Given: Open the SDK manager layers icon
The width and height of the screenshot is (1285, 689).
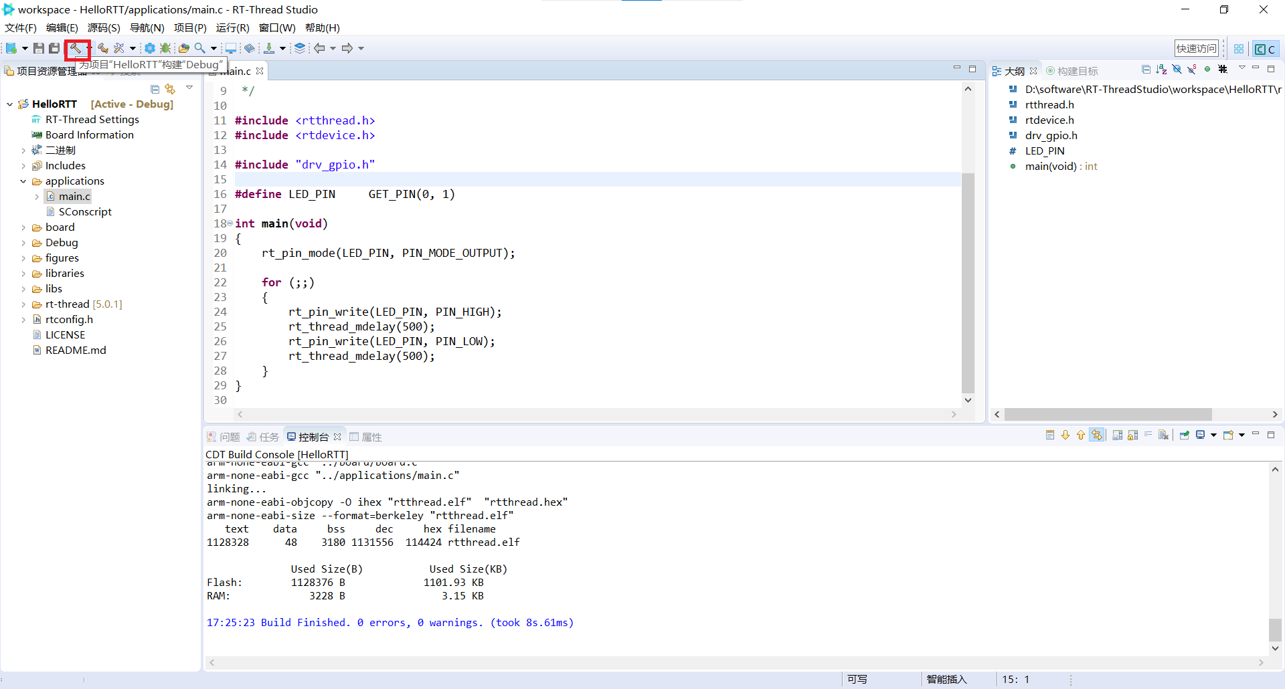Looking at the screenshot, I should (300, 48).
